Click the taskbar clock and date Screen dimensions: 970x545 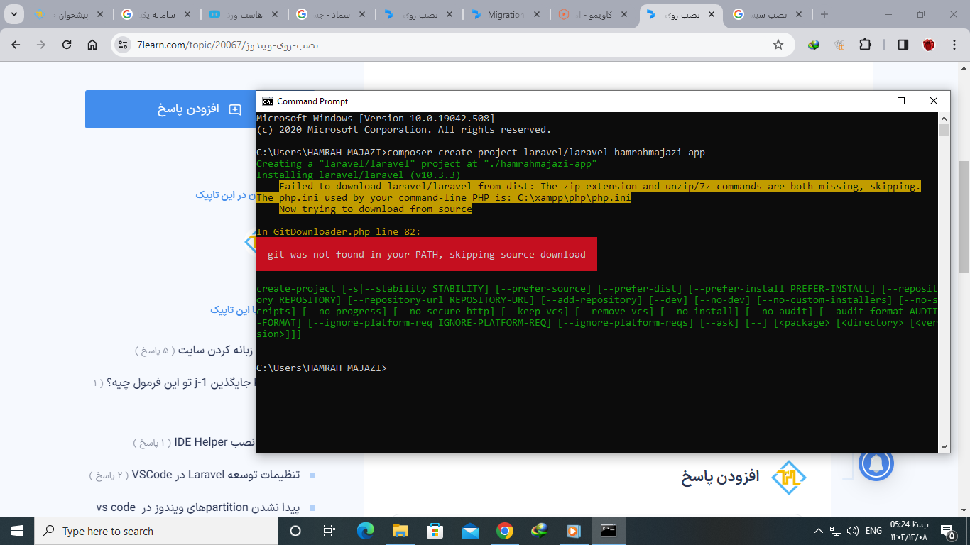coord(909,531)
